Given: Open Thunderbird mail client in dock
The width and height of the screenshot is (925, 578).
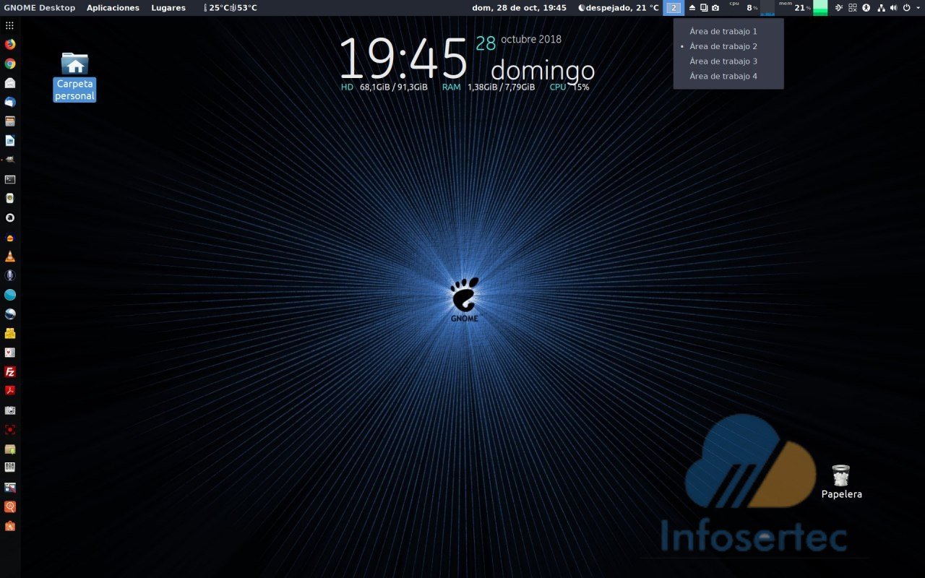Looking at the screenshot, I should point(10,102).
